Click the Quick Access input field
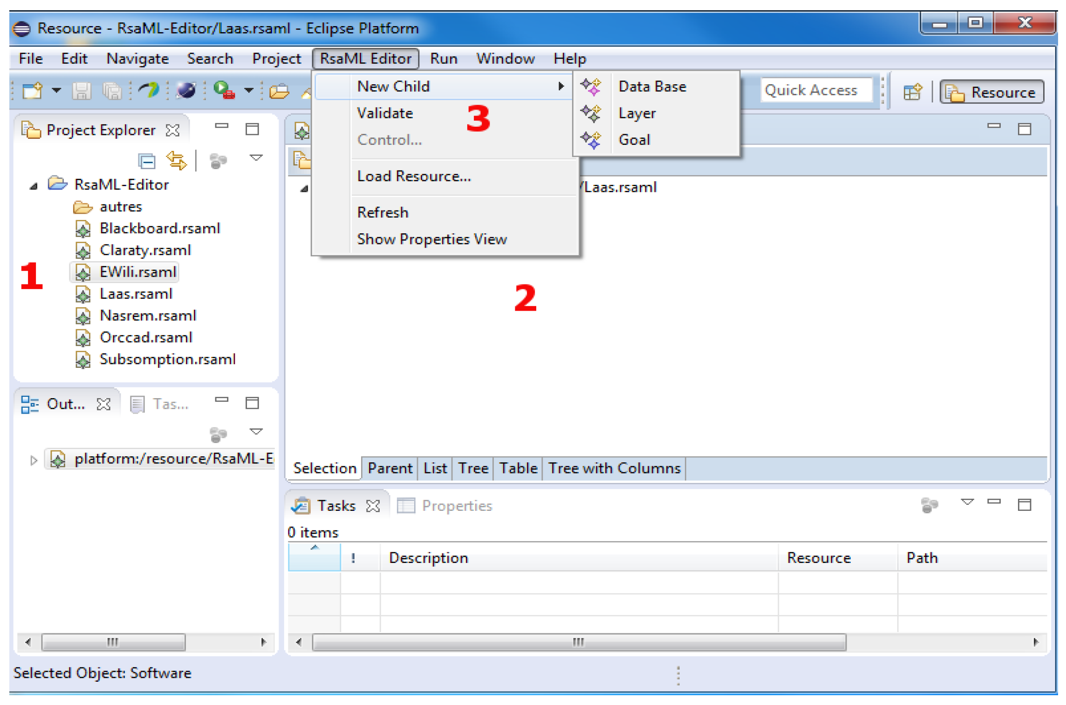 (816, 90)
